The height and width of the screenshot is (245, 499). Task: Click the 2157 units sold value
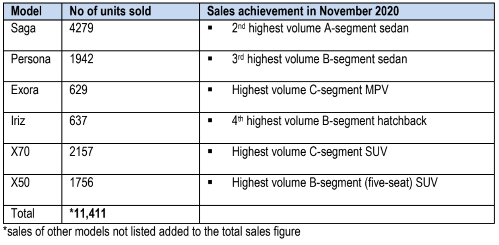[x=81, y=152]
